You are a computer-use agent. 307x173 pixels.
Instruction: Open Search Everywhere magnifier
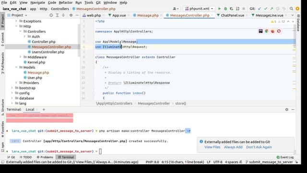[x=291, y=9]
